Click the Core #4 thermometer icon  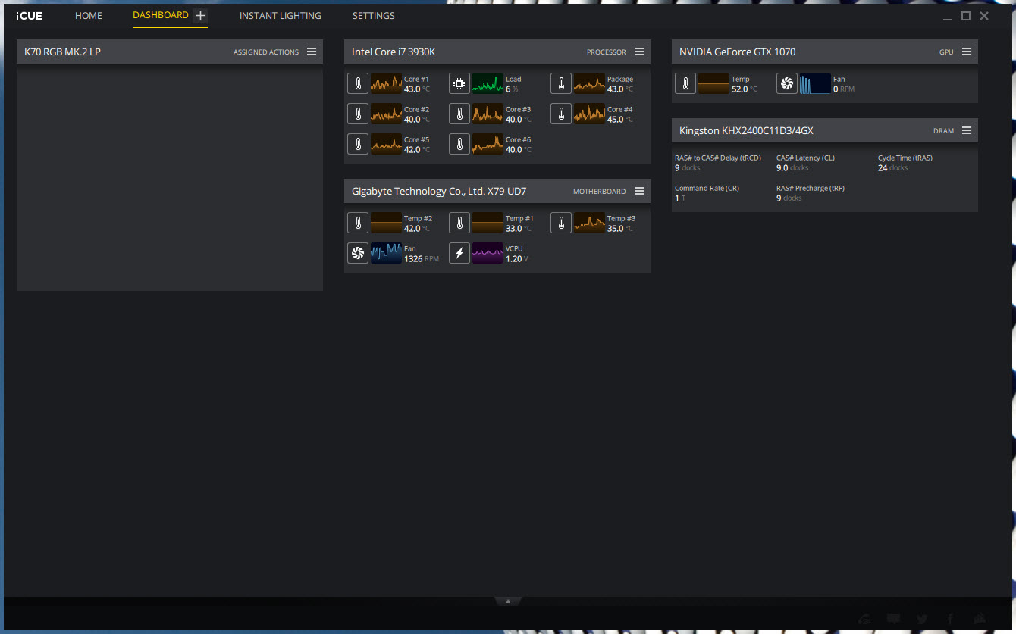tap(561, 114)
